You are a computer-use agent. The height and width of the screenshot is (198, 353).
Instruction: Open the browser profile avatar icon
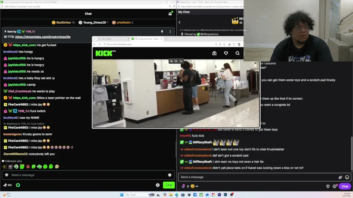239,44
